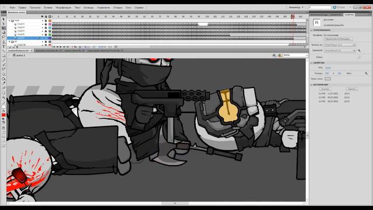The height and width of the screenshot is (210, 373).
Task: Select the Free Transform tool
Action: pyautogui.click(x=3, y=28)
